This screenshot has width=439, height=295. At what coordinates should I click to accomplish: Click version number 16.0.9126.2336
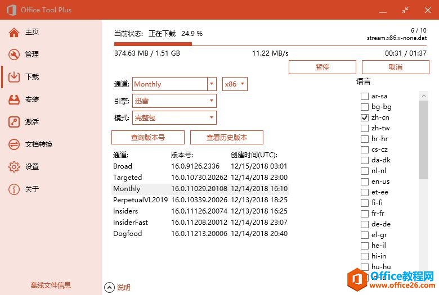click(x=195, y=166)
